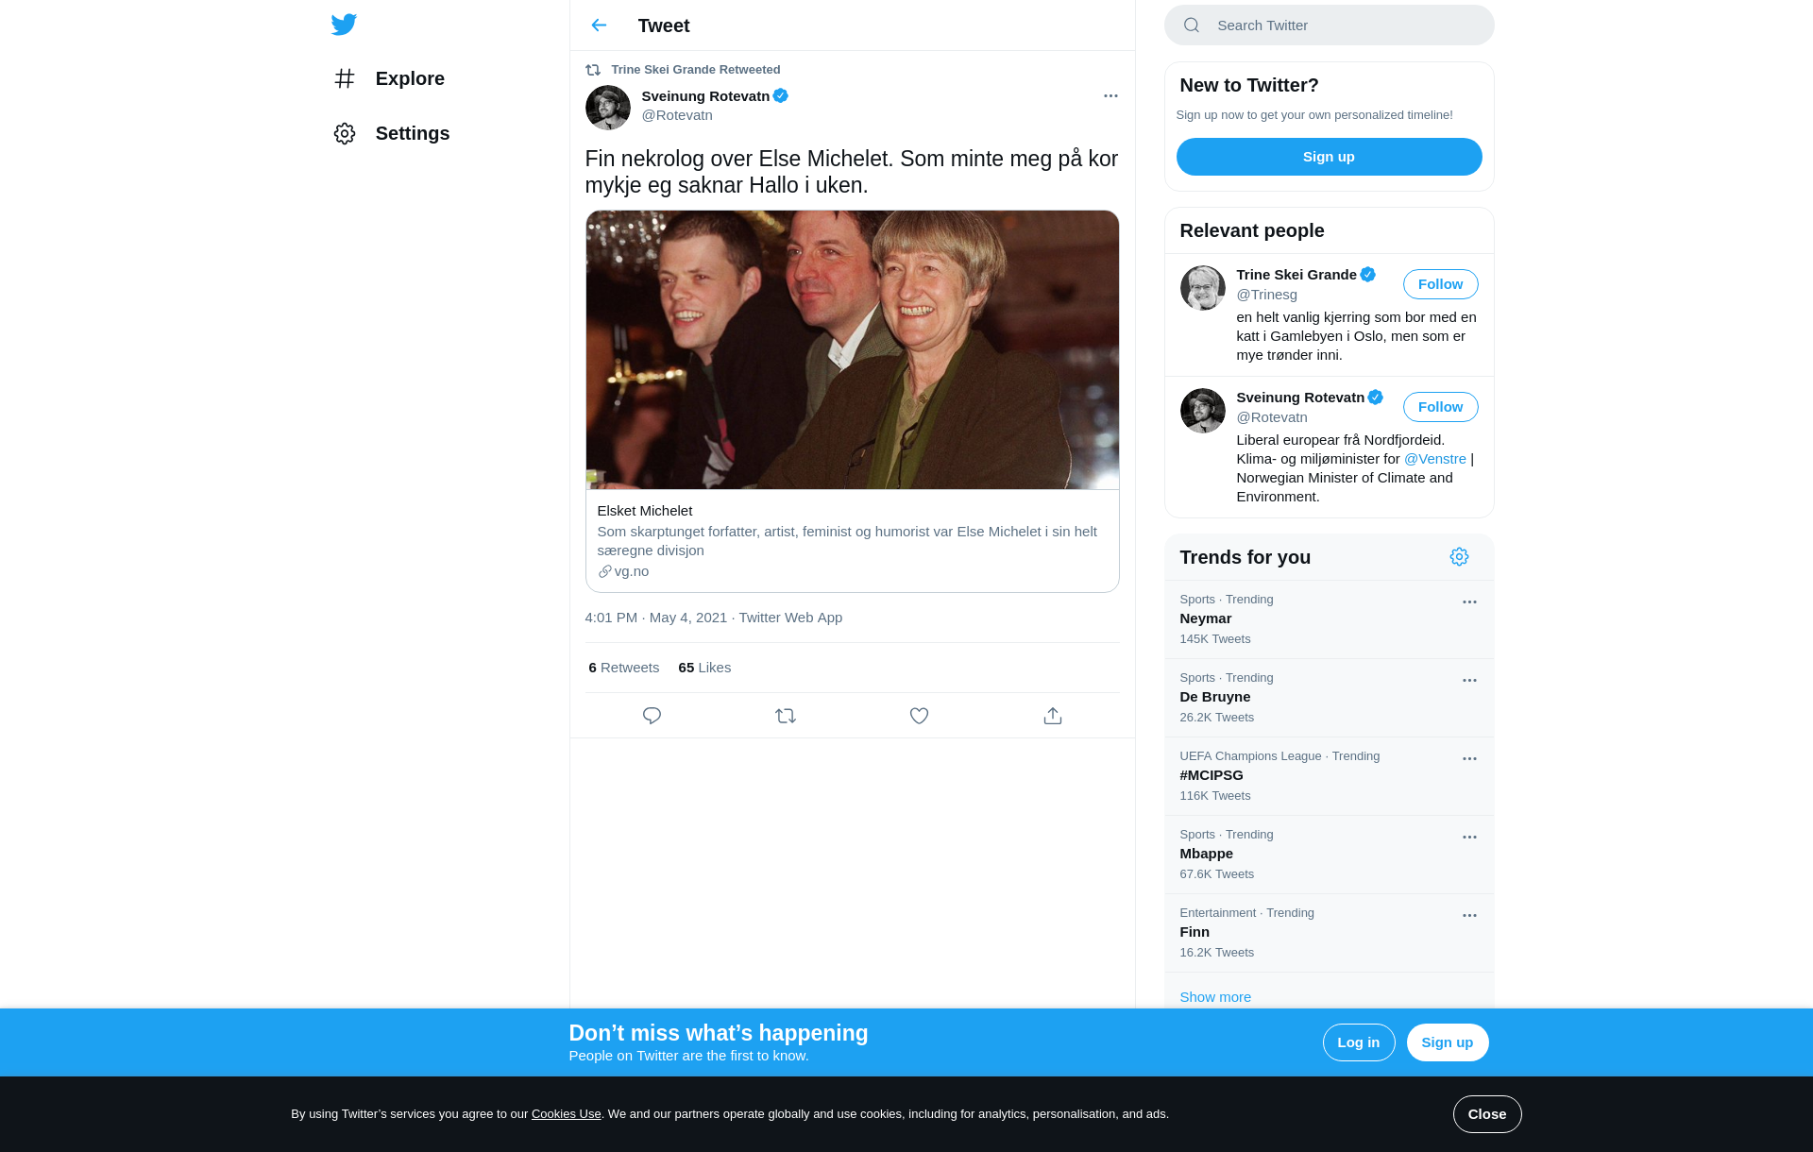Open Sveinung Rotevatn's avatar in the tweet

[608, 108]
